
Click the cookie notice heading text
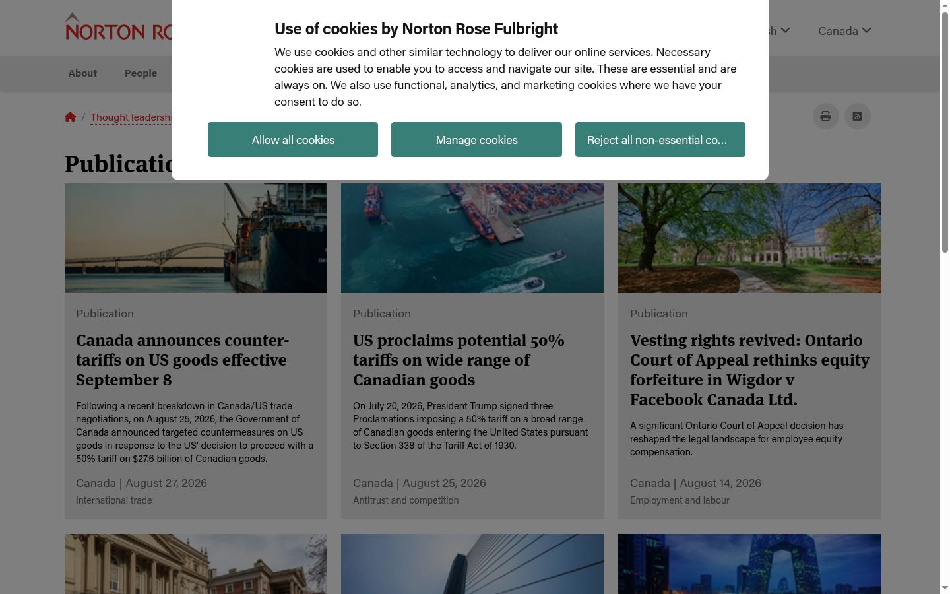point(416,29)
